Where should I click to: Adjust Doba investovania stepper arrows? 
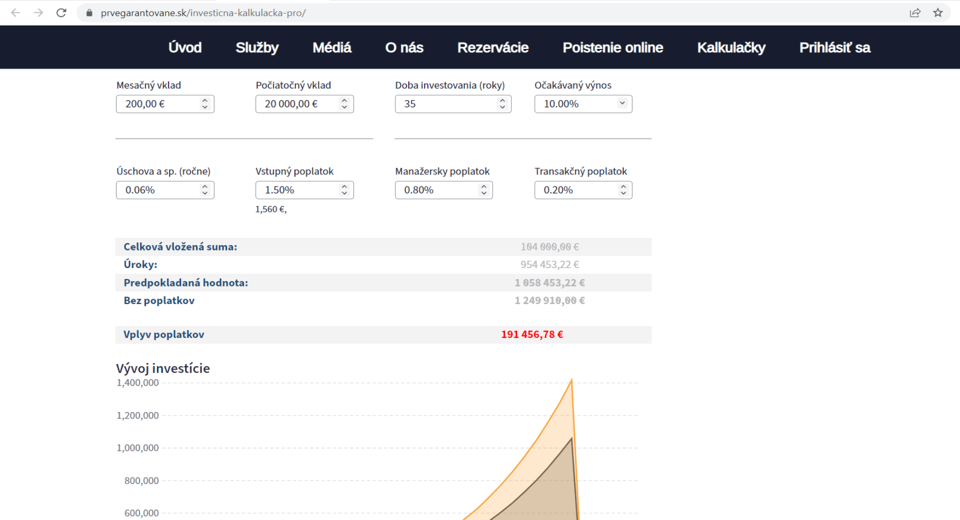click(x=502, y=104)
